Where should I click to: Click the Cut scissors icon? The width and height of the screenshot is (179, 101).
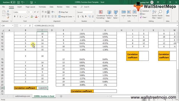tap(8, 11)
